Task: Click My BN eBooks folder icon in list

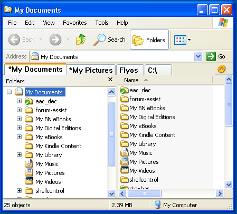Action: (x=125, y=108)
